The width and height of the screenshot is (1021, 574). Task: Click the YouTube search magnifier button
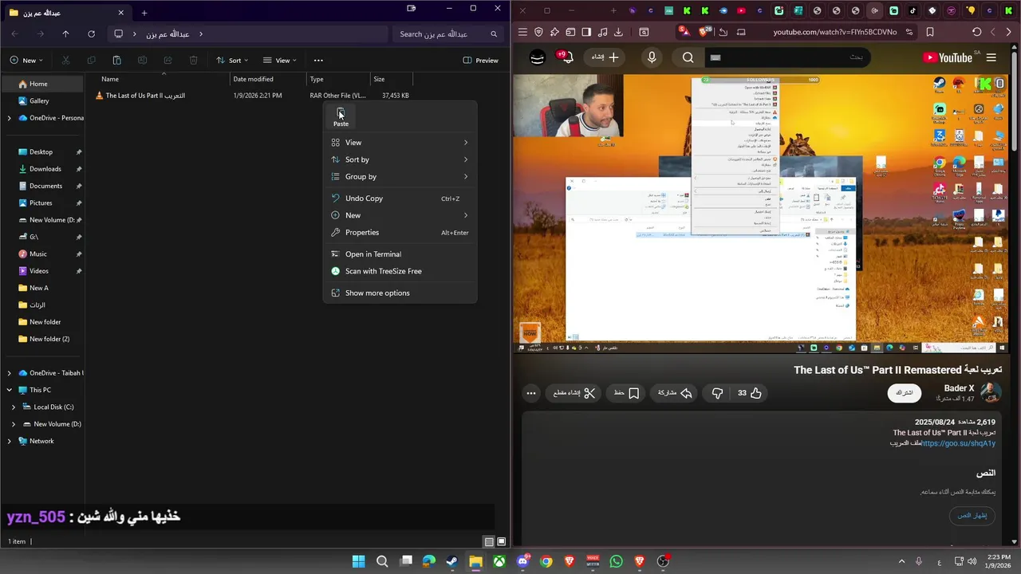click(x=688, y=57)
